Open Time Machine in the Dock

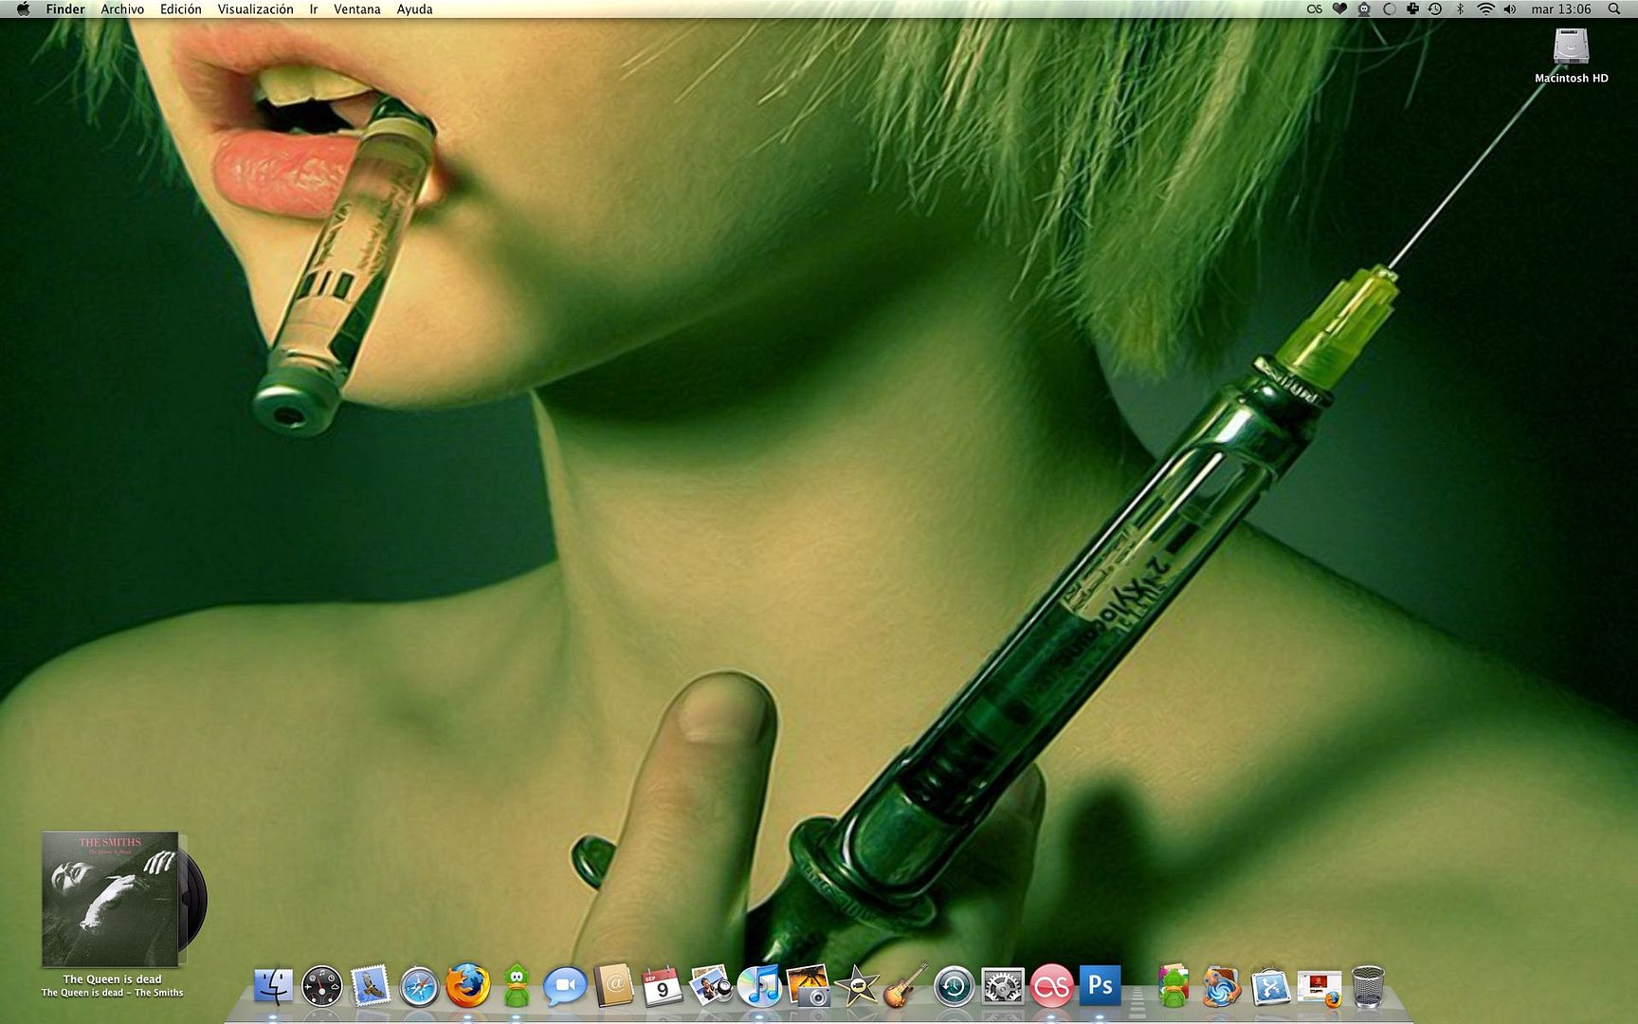954,987
